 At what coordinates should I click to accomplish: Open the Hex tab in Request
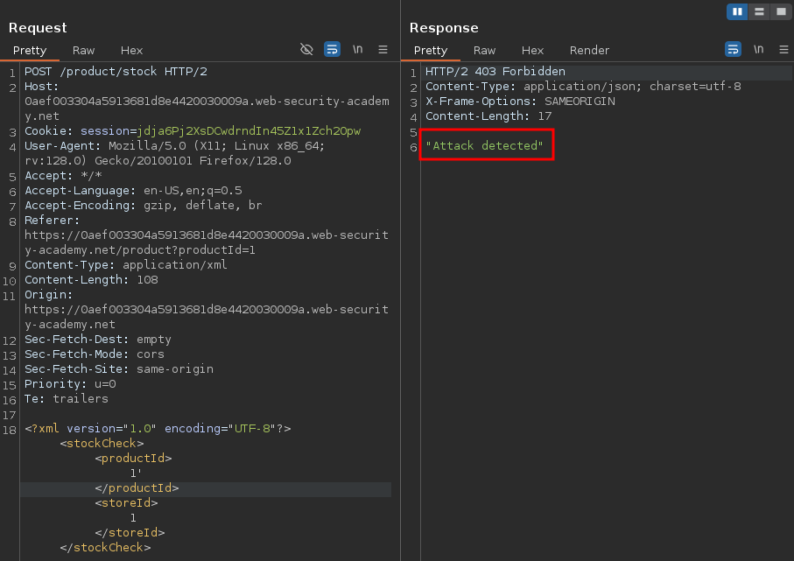coord(131,51)
